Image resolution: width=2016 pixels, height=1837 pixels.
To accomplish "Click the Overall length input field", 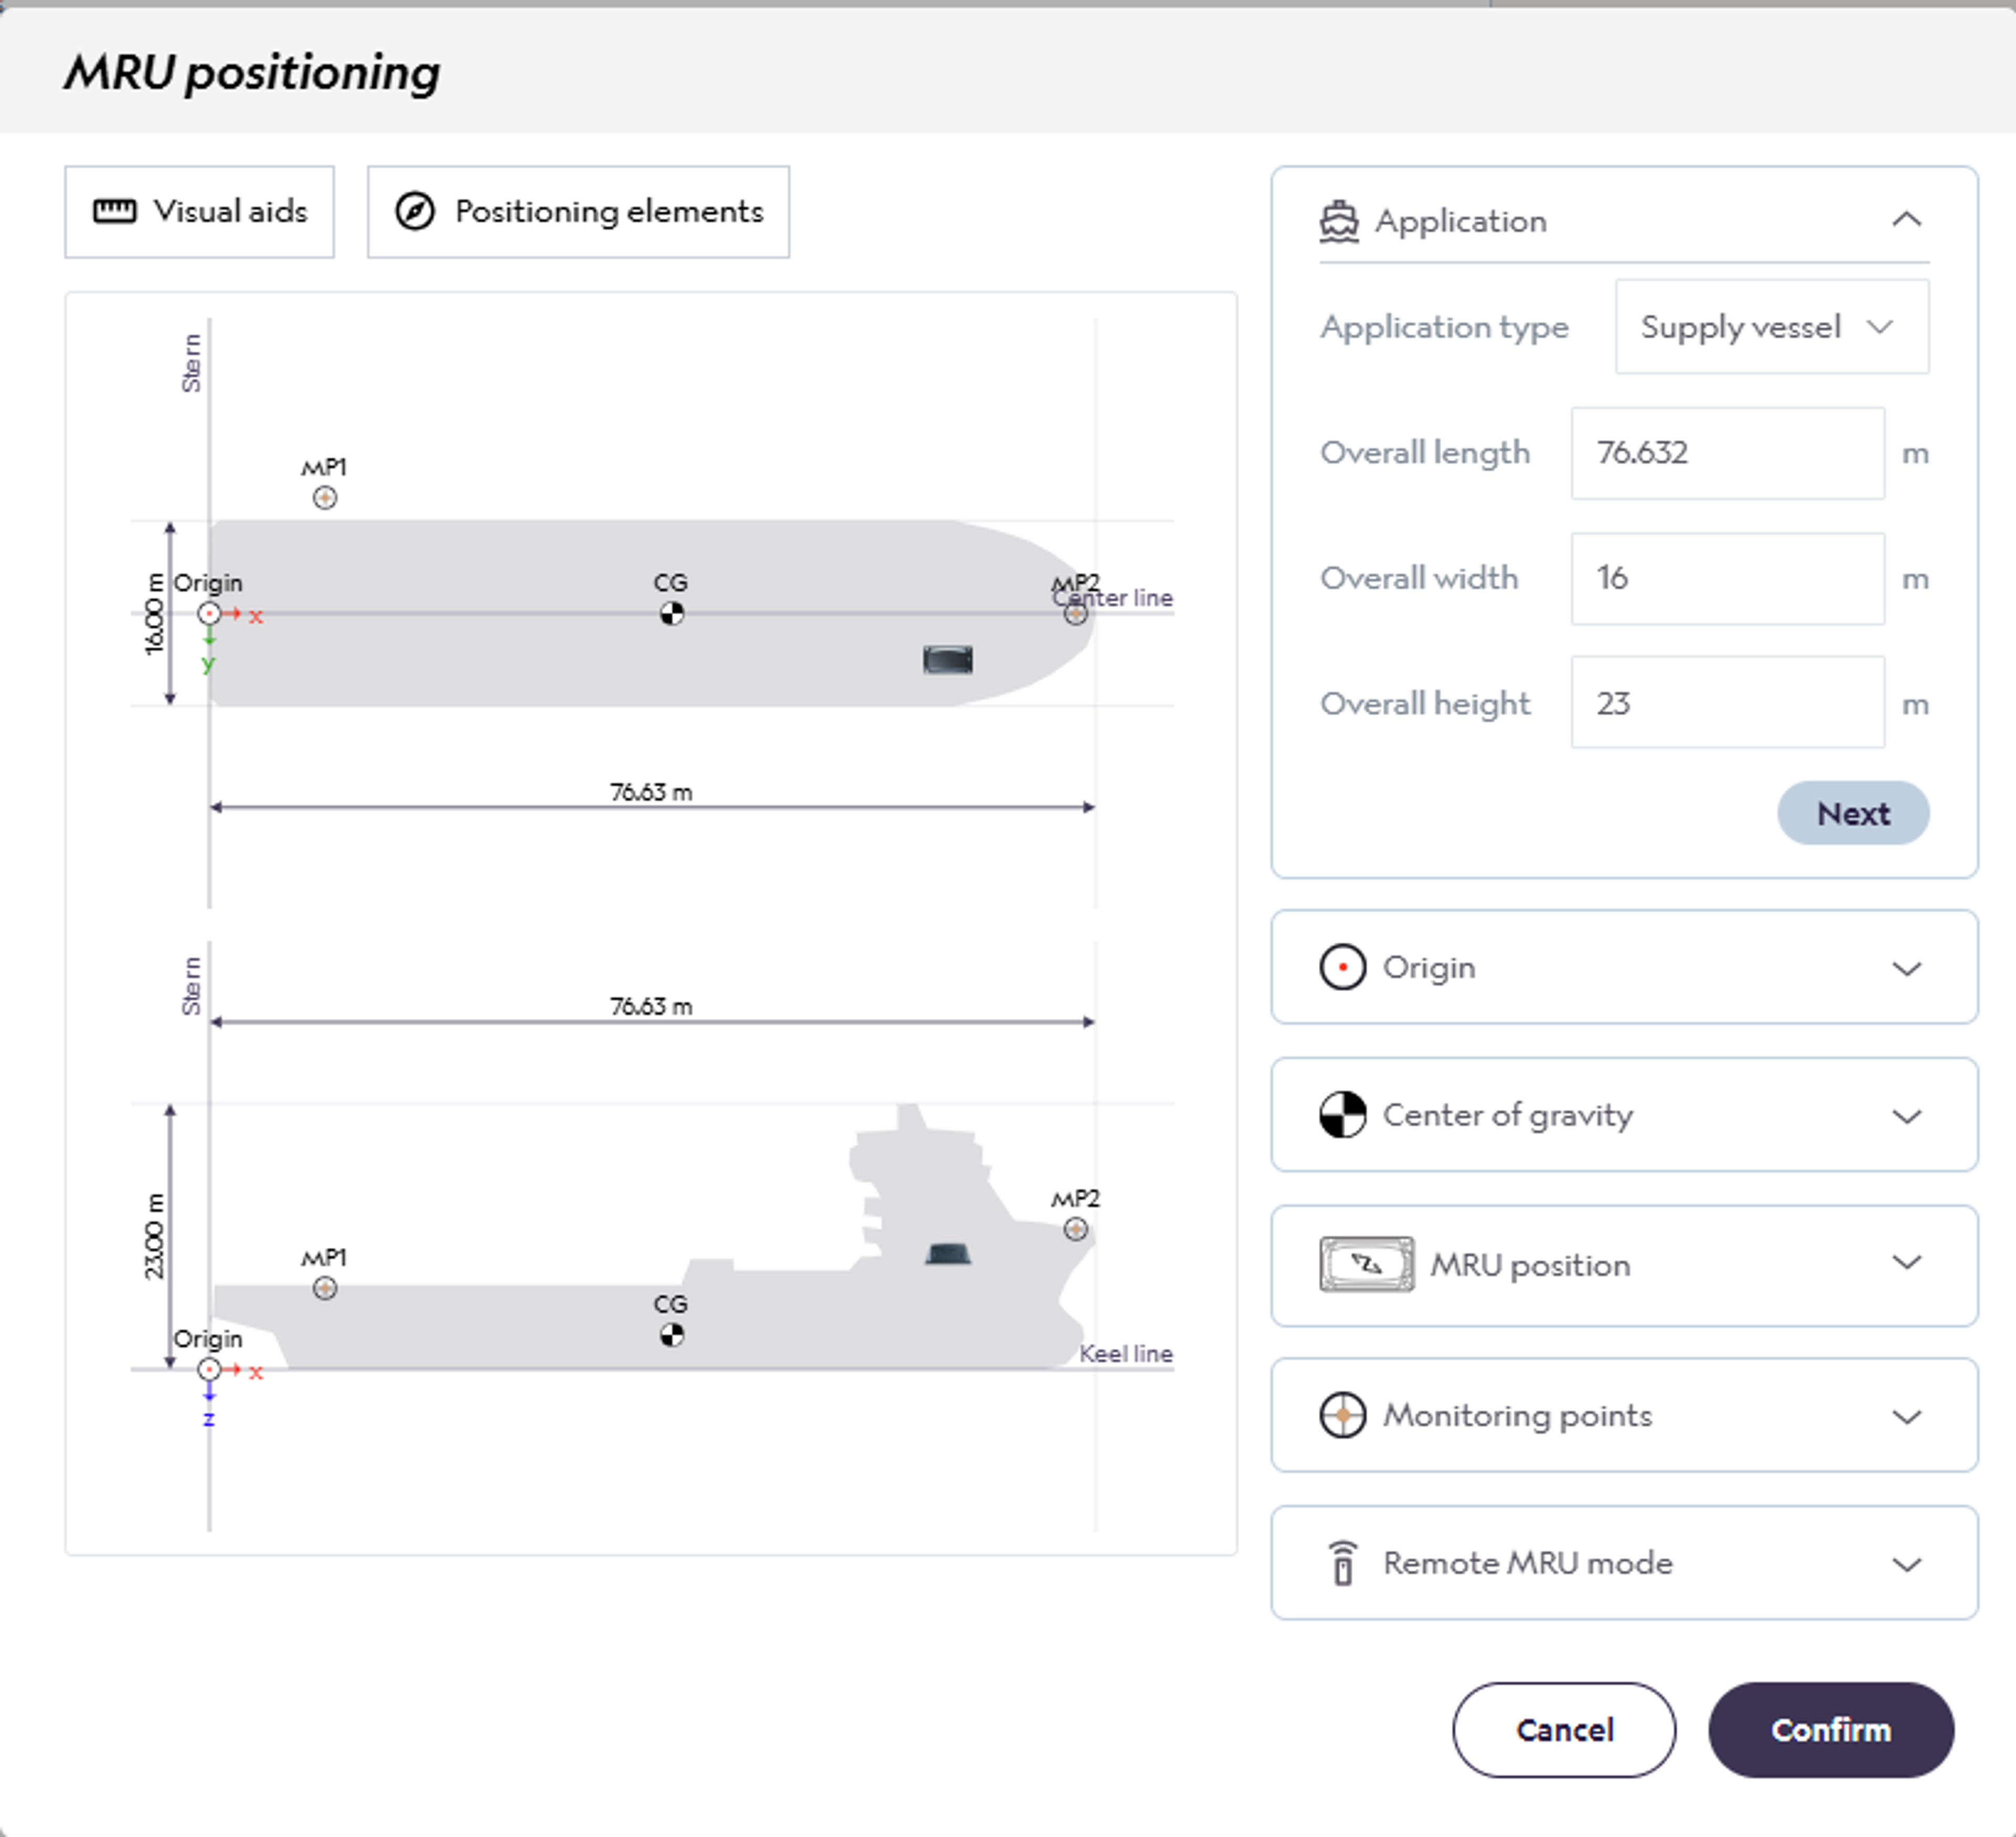I will tap(1727, 453).
